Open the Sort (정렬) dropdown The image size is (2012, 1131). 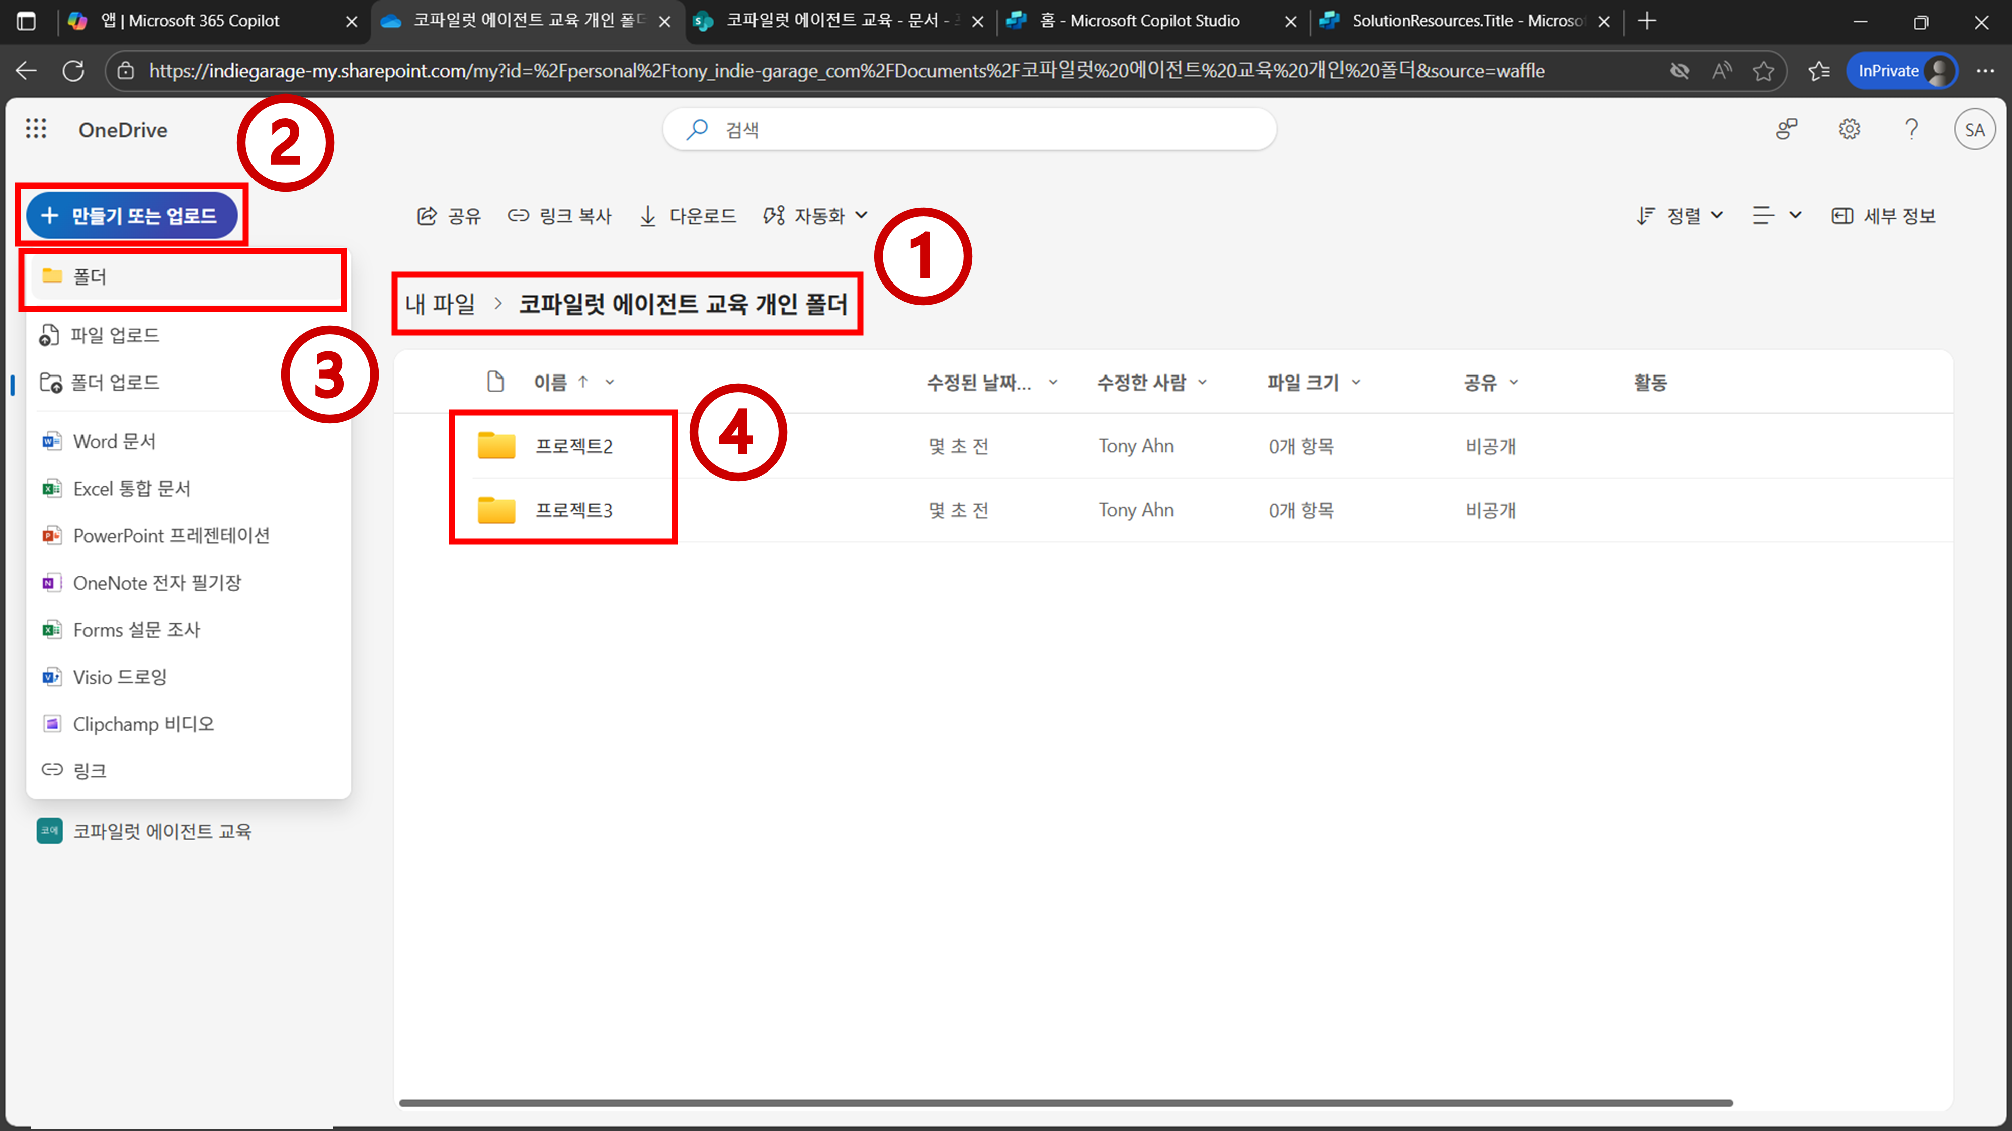coord(1680,216)
